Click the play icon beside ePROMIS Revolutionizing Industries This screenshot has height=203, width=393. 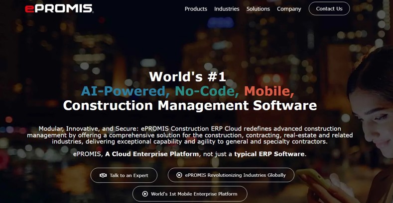pos(179,175)
